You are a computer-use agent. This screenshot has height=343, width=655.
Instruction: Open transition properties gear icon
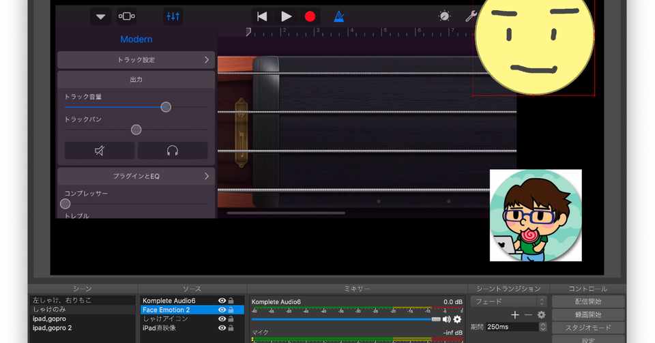coord(541,315)
